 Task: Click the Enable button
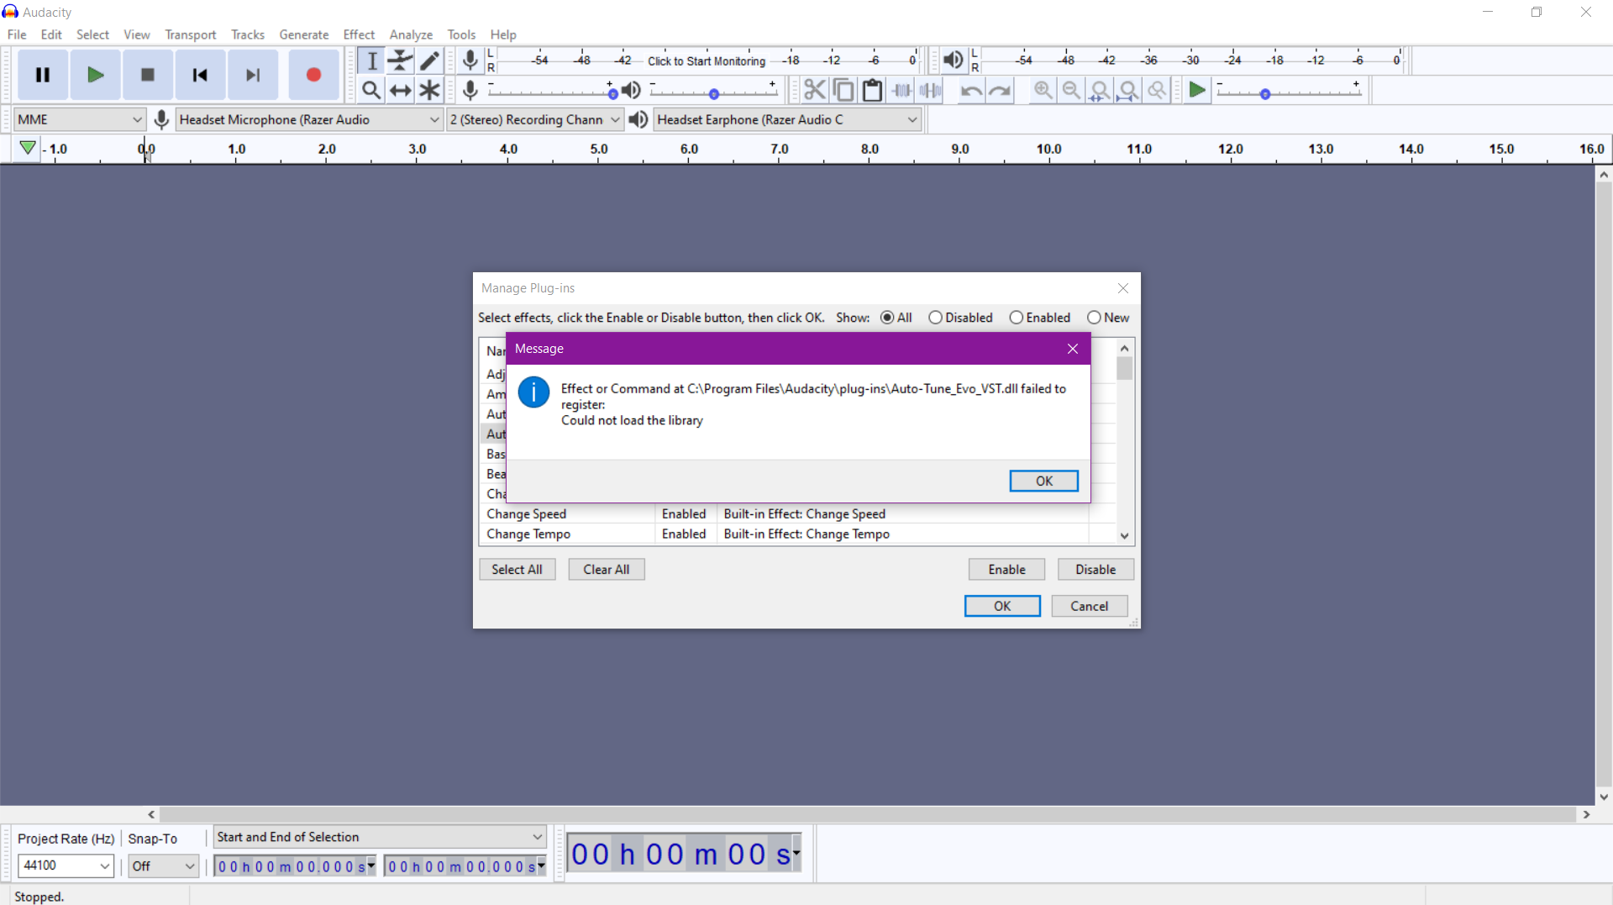pos(1006,569)
